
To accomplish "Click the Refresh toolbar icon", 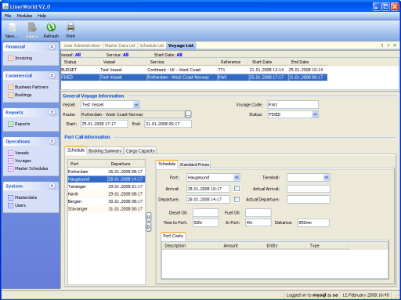I will (x=51, y=30).
